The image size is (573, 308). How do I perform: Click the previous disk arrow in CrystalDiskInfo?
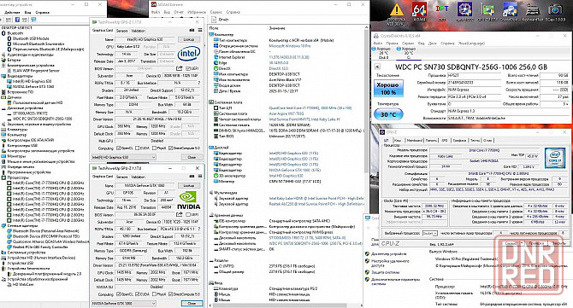(377, 67)
